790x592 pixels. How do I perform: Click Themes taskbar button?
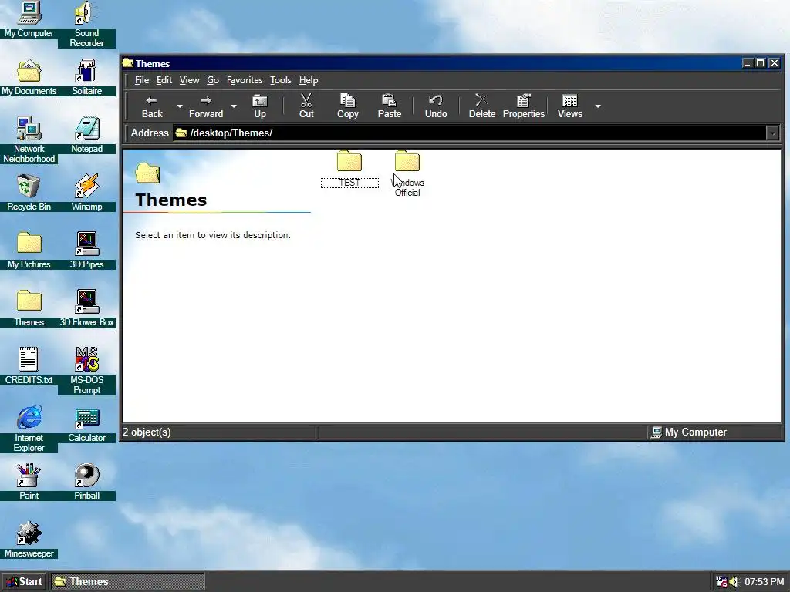point(127,582)
